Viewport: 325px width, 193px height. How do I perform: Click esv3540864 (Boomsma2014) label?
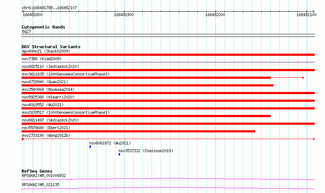click(x=48, y=89)
